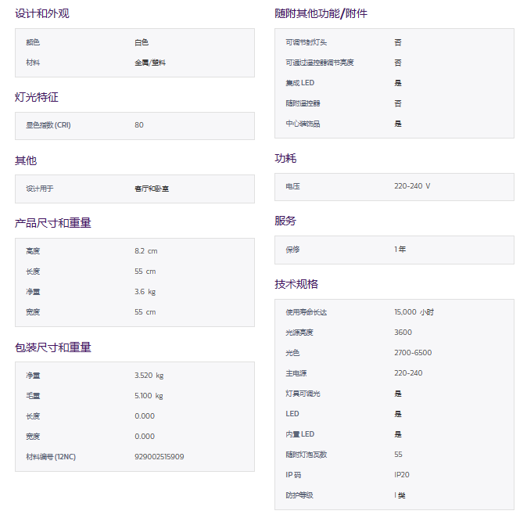Select the light color value '2700-6500'
This screenshot has height=518, width=527.
tap(413, 353)
